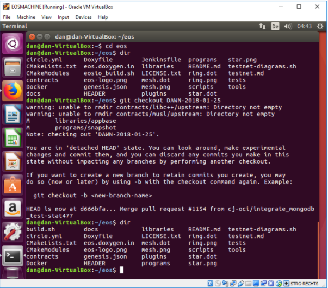The image size is (328, 288).
Task: Open the Machine menu
Action: (26, 17)
